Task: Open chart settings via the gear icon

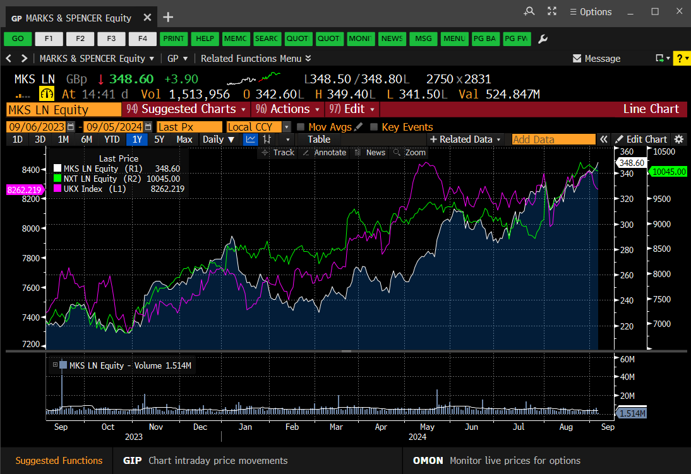Action: (679, 139)
